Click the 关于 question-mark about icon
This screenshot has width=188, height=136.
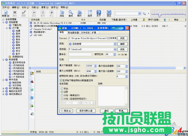(x=99, y=13)
